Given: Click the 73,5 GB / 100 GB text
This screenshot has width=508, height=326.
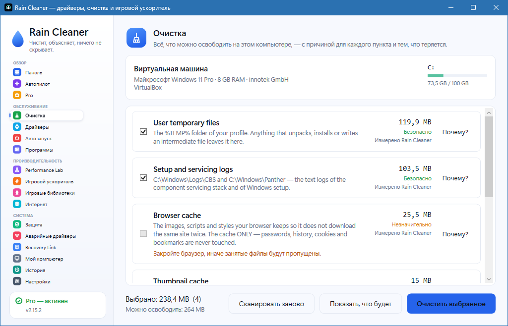Looking at the screenshot, I should tap(448, 83).
